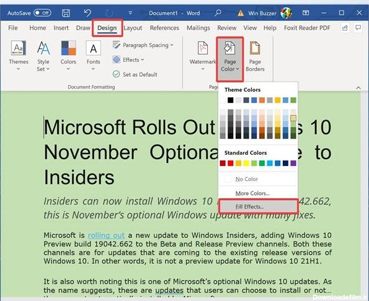
Task: Pick the yellow standard color swatch
Action: pyautogui.click(x=246, y=163)
